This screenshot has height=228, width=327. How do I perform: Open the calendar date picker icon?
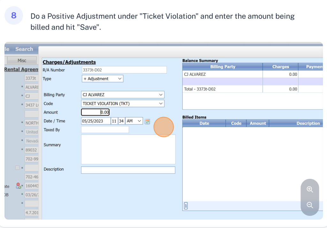tap(147, 121)
